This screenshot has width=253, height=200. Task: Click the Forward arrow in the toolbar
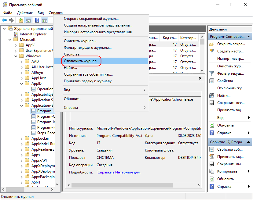pos(11,20)
